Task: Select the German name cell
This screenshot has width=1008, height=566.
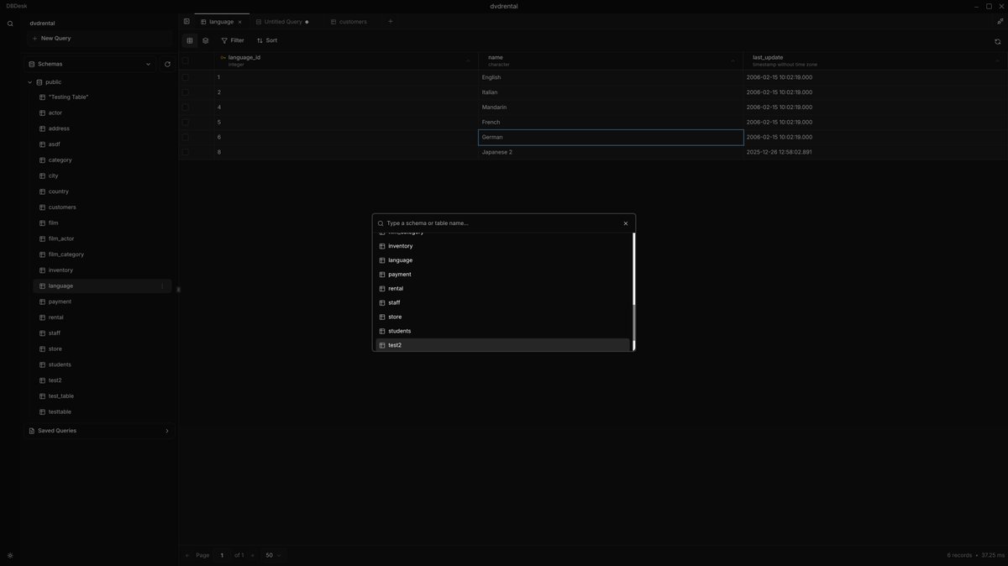Action: coord(611,137)
